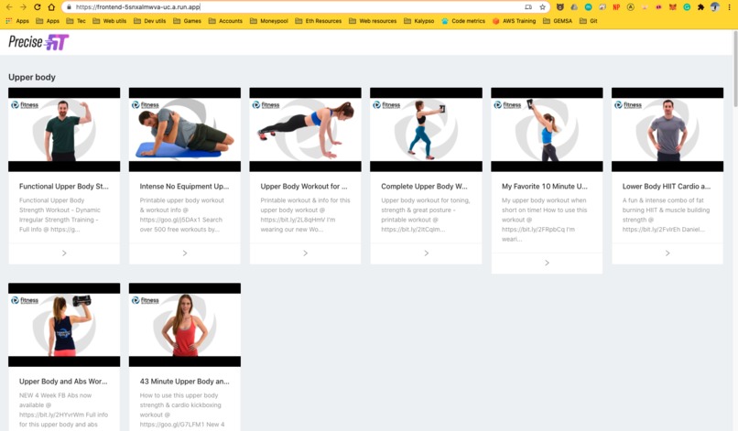This screenshot has width=738, height=431.
Task: Open the Dev utils bookmark folder
Action: pyautogui.click(x=149, y=21)
